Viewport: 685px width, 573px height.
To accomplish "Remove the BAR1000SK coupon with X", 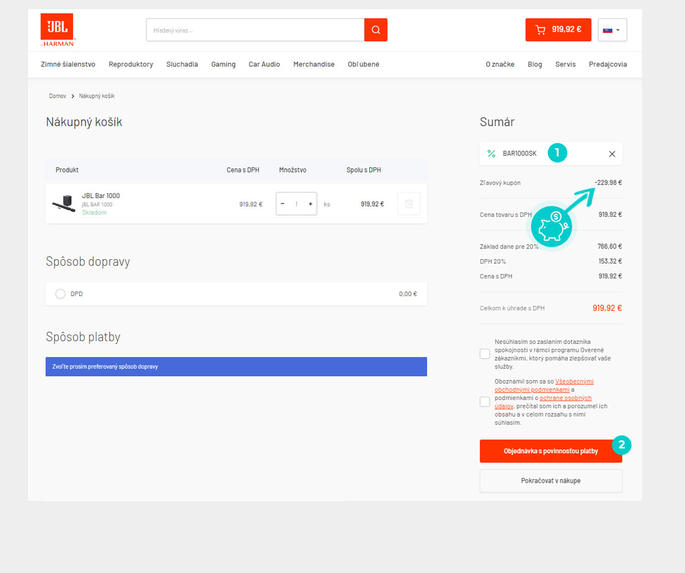I will coord(612,154).
